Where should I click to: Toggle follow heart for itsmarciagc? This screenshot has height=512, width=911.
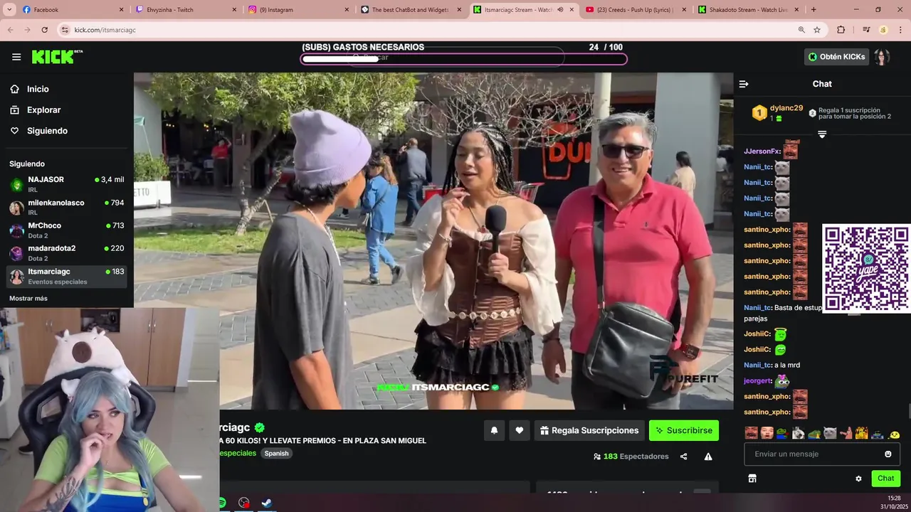click(x=520, y=430)
